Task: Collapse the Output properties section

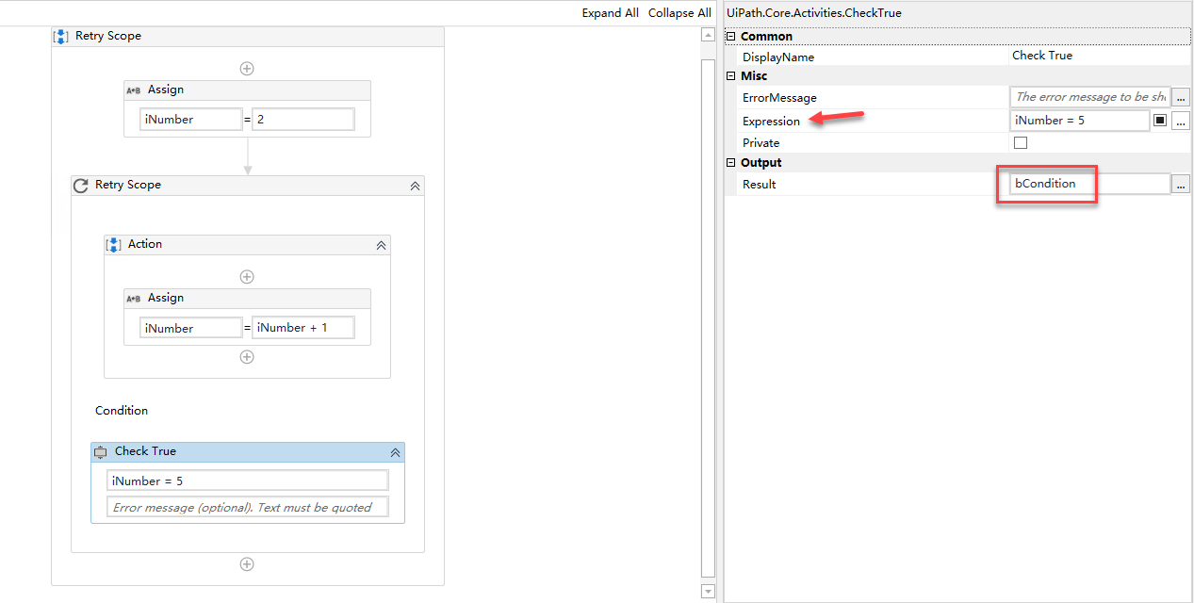Action: (x=730, y=162)
